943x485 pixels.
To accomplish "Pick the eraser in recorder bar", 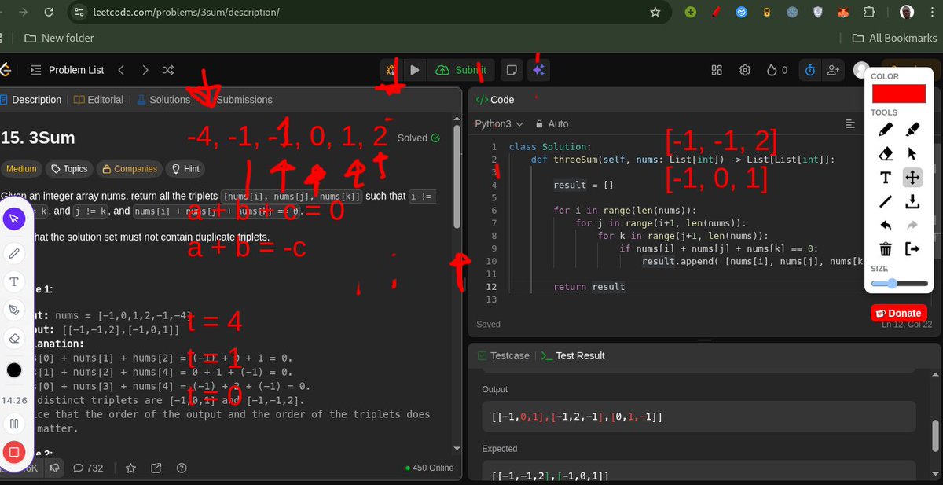I will click(13, 339).
